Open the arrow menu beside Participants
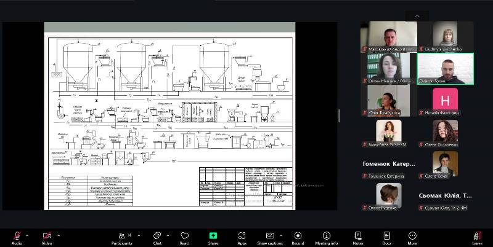This screenshot has height=247, width=493. click(139, 235)
